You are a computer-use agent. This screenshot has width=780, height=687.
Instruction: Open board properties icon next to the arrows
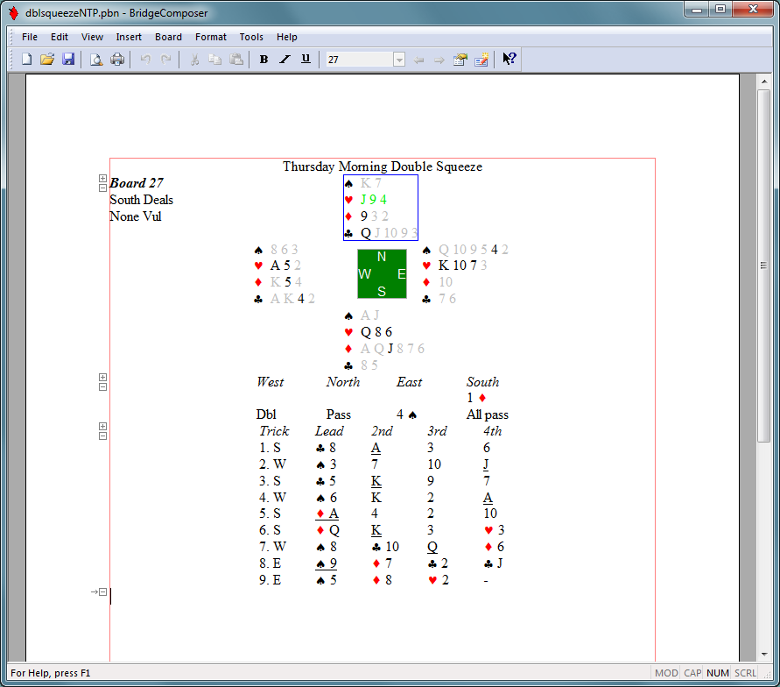(460, 60)
